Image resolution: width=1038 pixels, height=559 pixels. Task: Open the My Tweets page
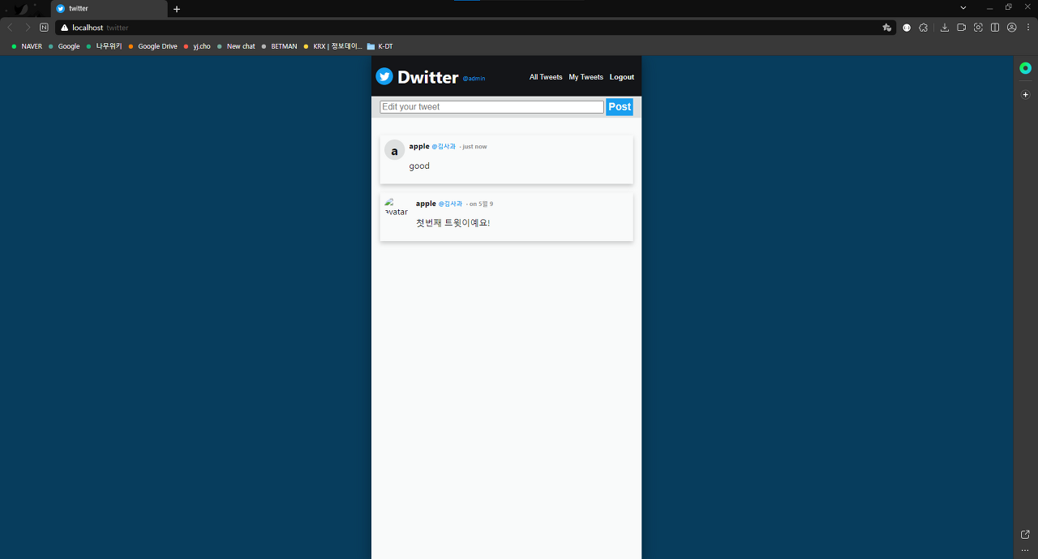click(585, 77)
